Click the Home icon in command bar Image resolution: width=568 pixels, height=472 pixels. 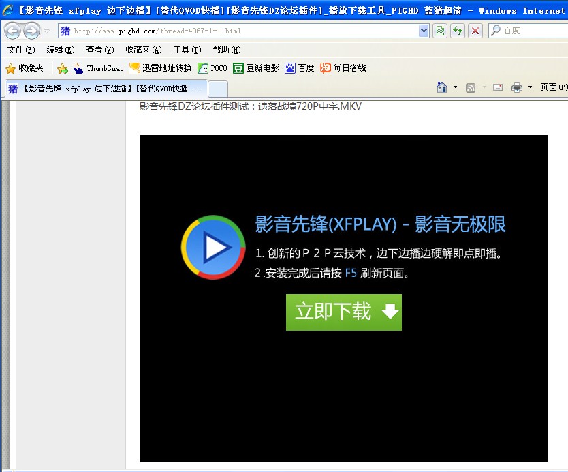[442, 87]
